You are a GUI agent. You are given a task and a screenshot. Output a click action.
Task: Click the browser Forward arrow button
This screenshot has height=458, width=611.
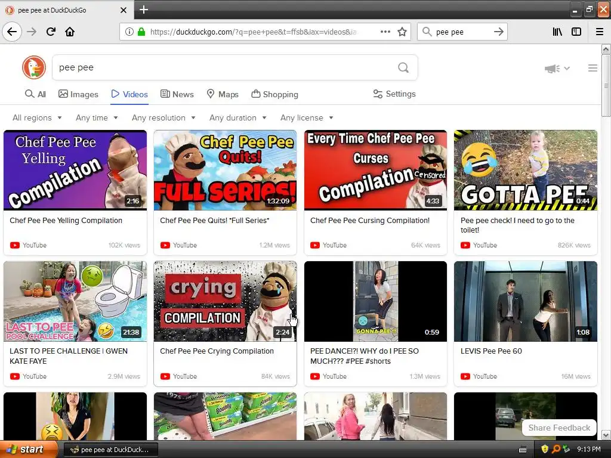click(x=32, y=32)
